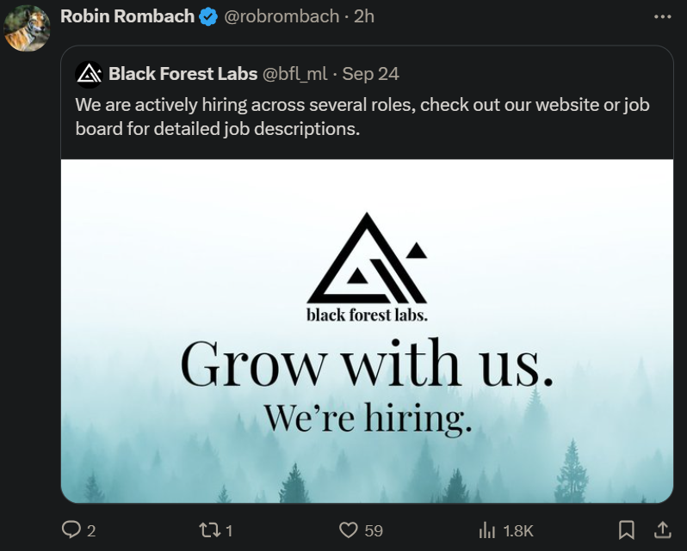Viewport: 687px width, 551px height.
Task: Click the @bfl_ml handle
Action: tap(295, 74)
